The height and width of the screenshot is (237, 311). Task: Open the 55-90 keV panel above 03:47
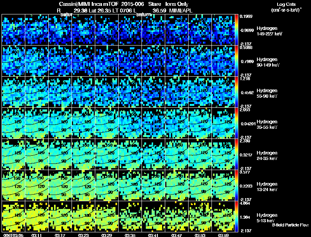coord(177,92)
